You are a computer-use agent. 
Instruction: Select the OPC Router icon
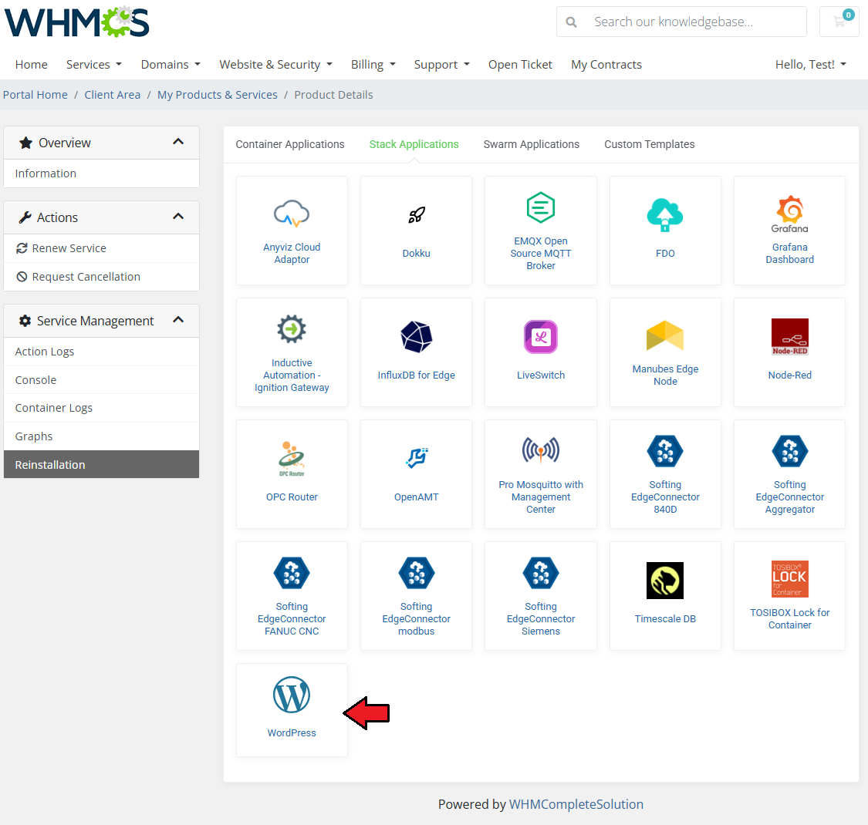(292, 459)
